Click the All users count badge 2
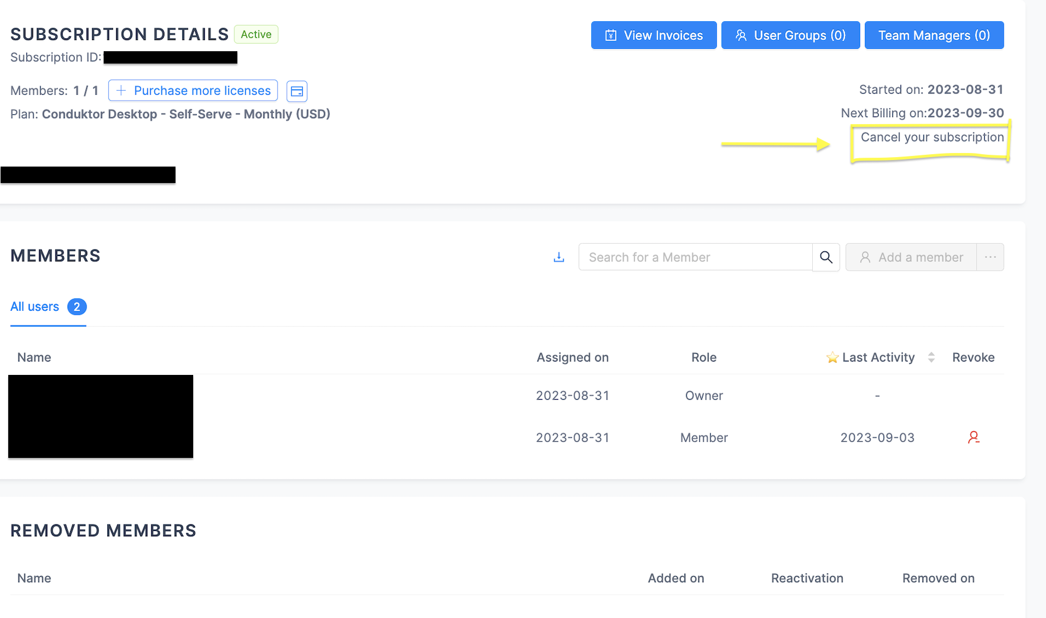 coord(77,307)
